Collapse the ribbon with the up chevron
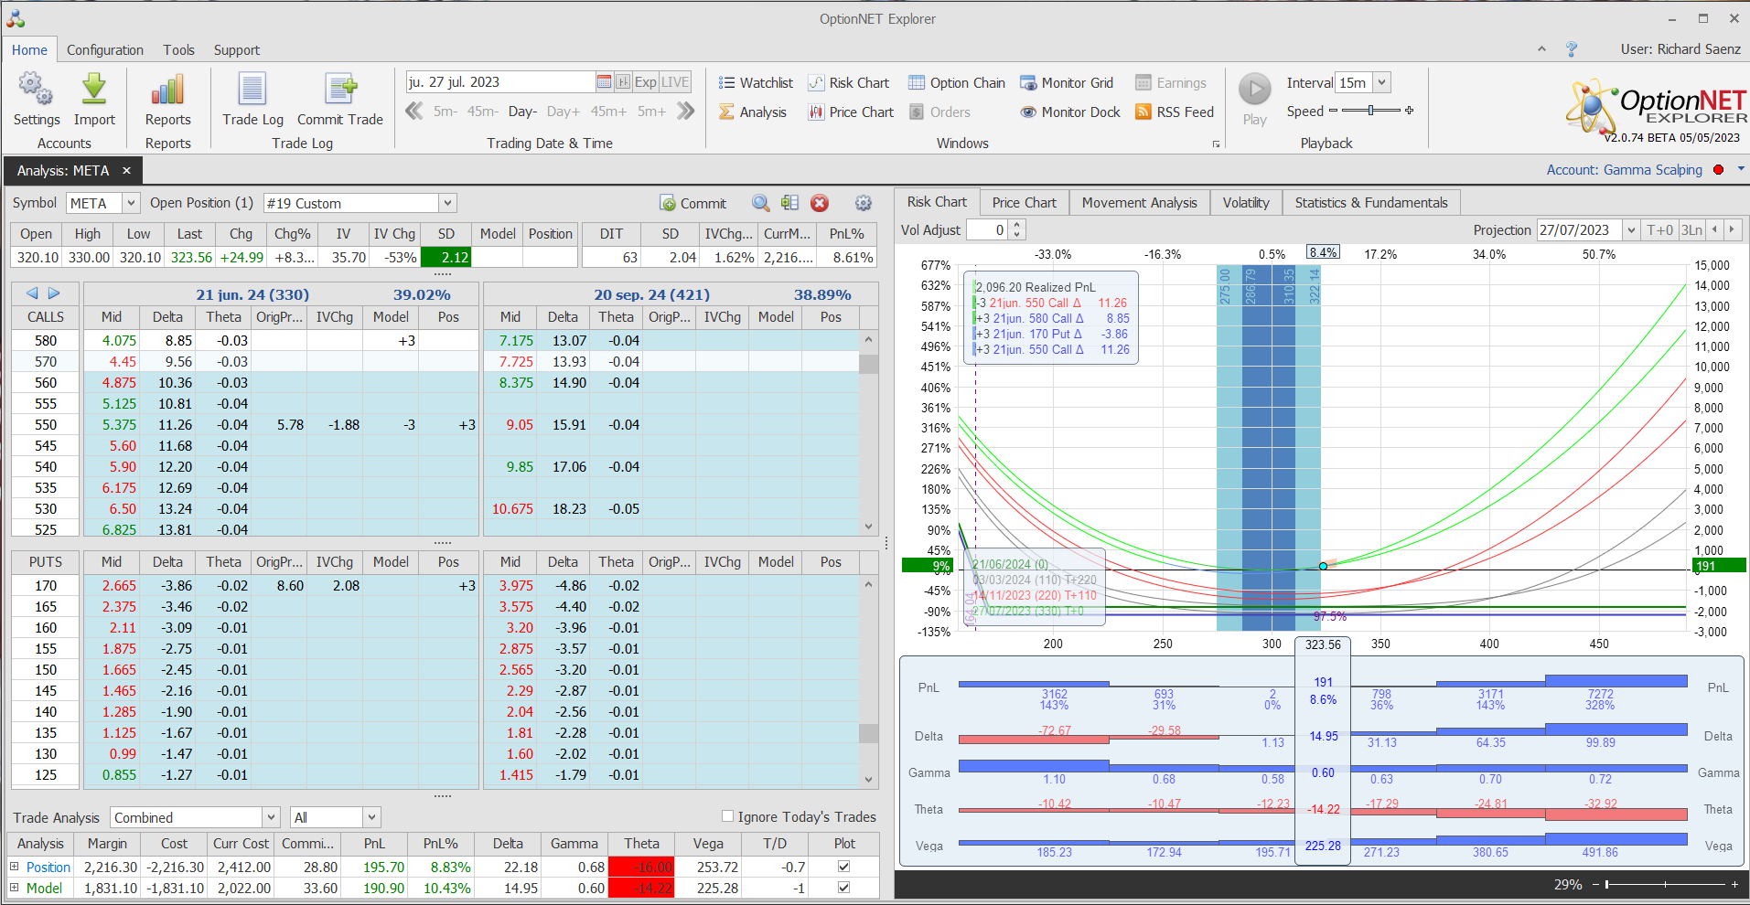Screen dimensions: 1750x905 click(x=1541, y=49)
